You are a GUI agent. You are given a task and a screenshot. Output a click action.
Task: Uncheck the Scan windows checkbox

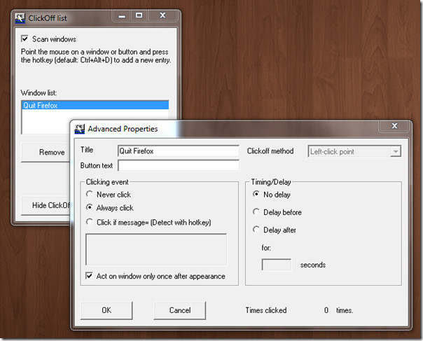[x=25, y=39]
